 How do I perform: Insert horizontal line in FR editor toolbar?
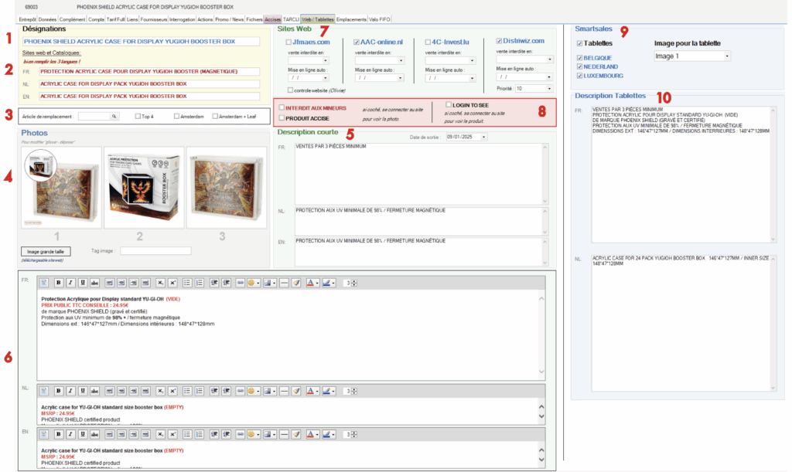point(284,283)
